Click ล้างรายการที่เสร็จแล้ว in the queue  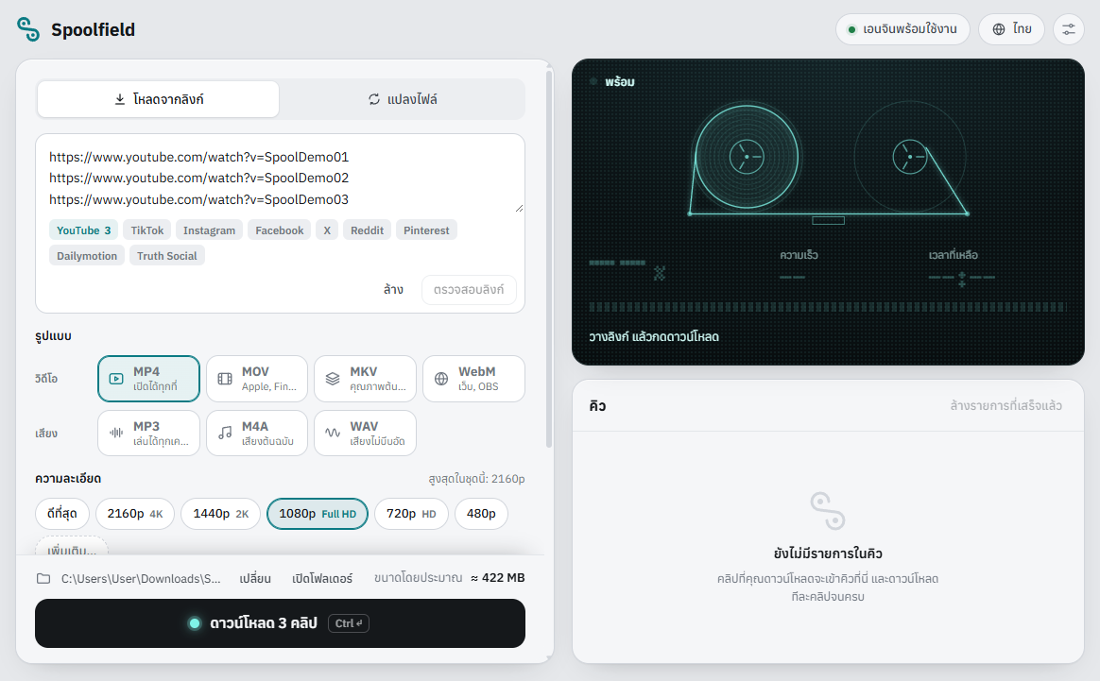pos(1006,405)
